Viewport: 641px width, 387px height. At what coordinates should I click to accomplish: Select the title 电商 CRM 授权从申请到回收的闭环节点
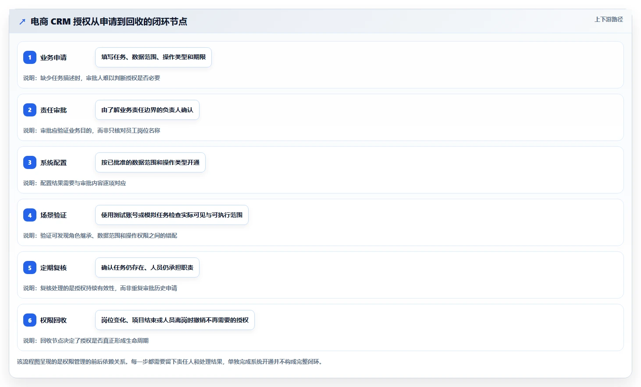[109, 21]
